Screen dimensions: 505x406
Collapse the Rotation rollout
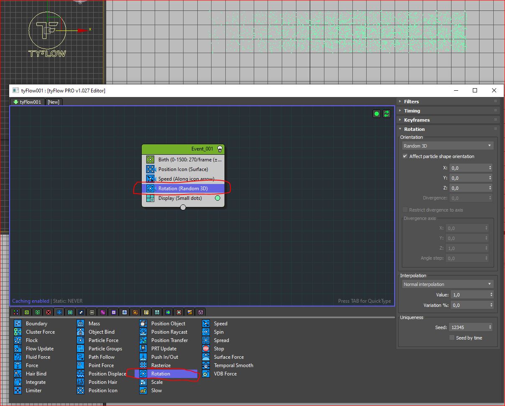[x=448, y=129]
